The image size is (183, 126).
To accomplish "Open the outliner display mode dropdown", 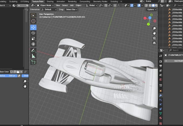I will coord(168,5).
